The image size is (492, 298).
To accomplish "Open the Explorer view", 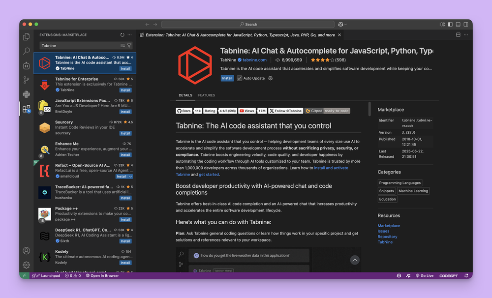I will (27, 36).
